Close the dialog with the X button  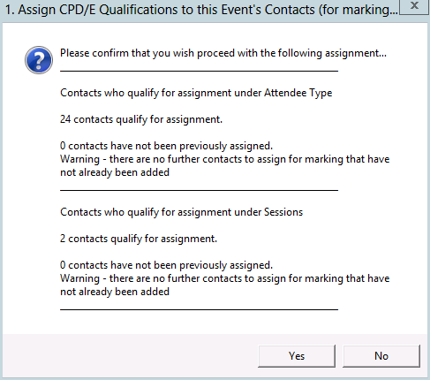pyautogui.click(x=414, y=6)
